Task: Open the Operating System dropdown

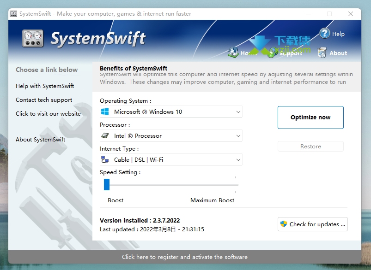Action: point(171,112)
